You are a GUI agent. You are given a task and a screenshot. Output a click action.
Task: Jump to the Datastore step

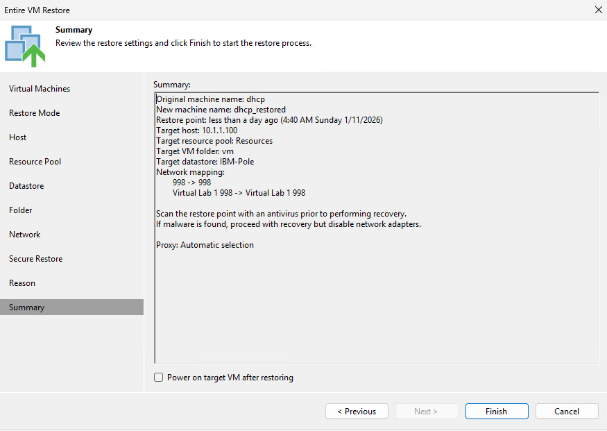(26, 185)
